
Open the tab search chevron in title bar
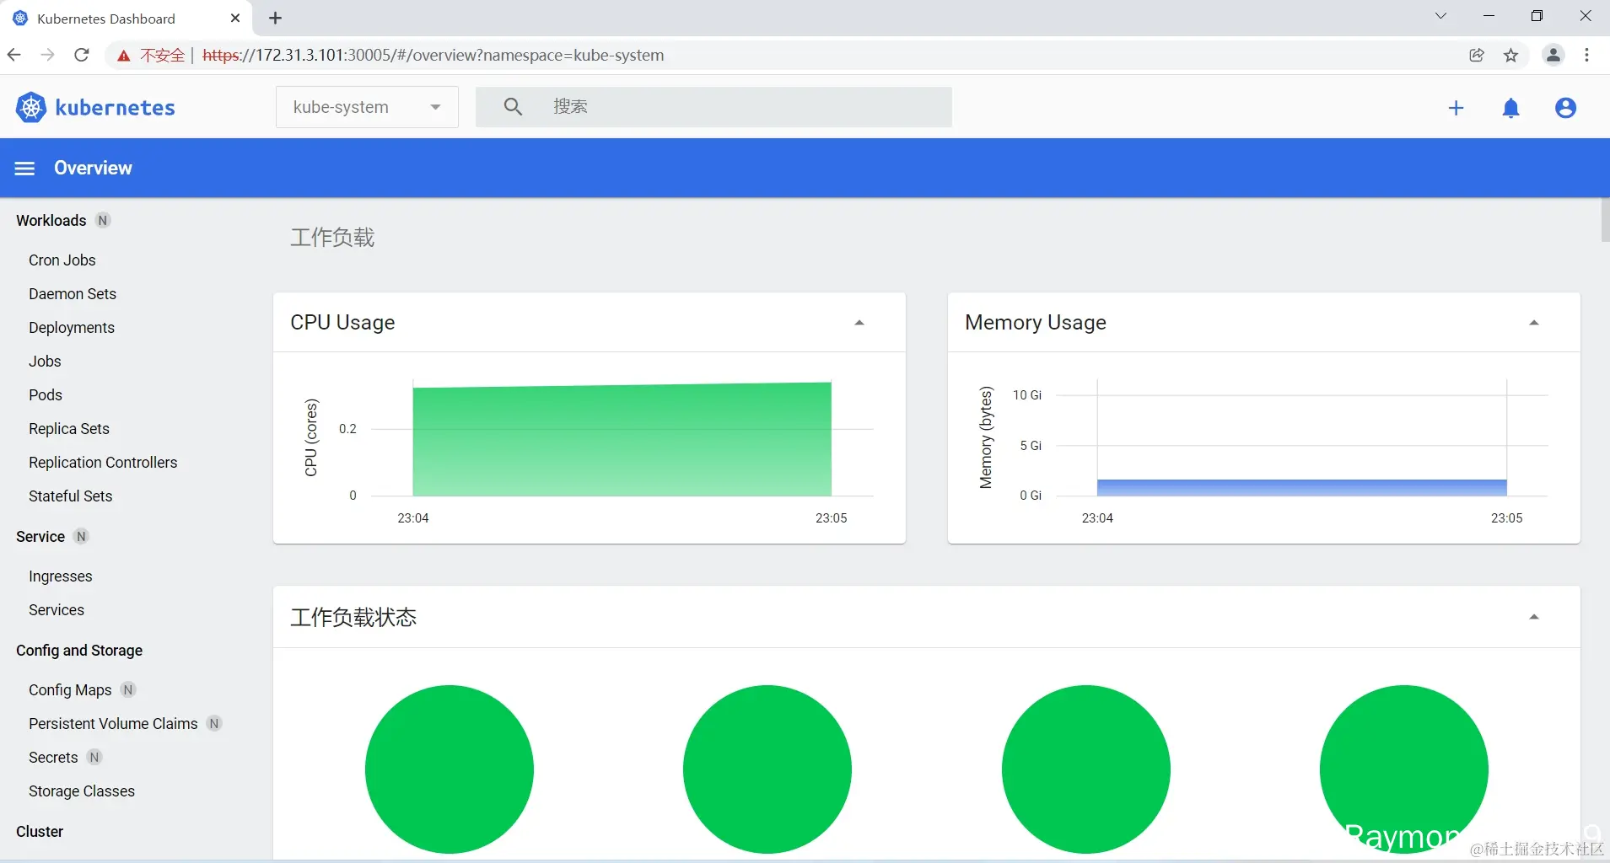coord(1440,16)
